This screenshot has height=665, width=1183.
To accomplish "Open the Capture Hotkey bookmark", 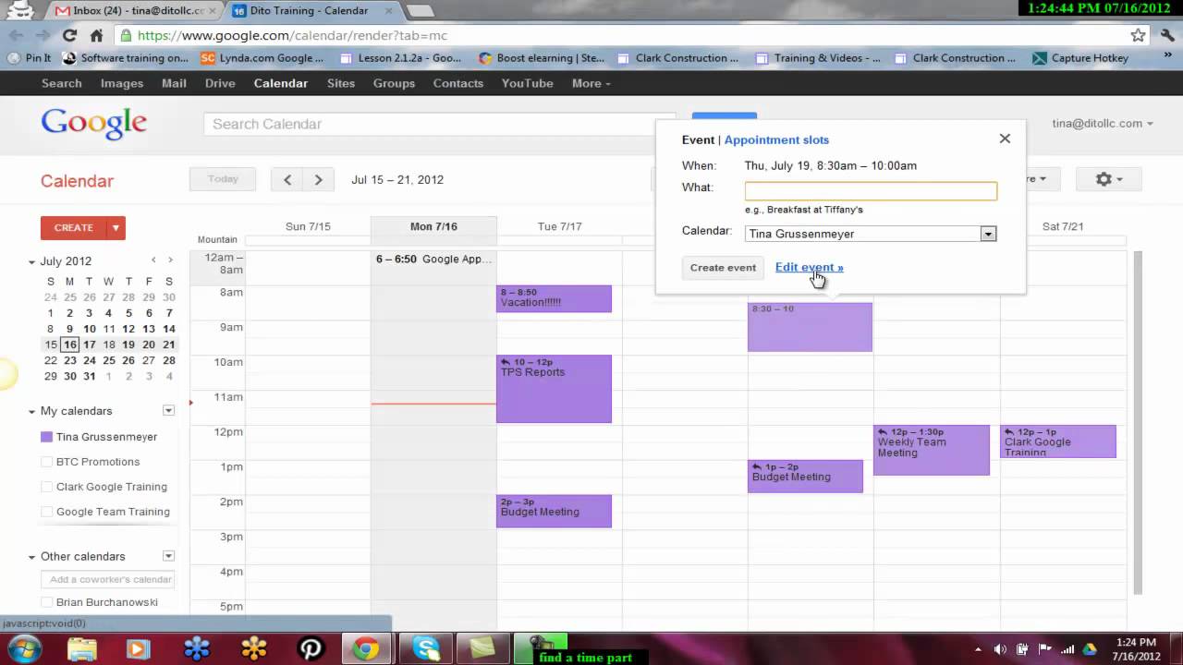I will click(1080, 57).
